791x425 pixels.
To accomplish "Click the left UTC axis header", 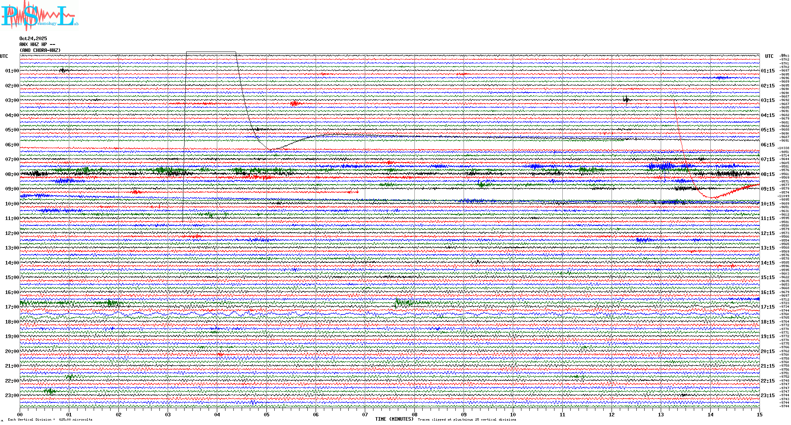I will click(x=4, y=56).
